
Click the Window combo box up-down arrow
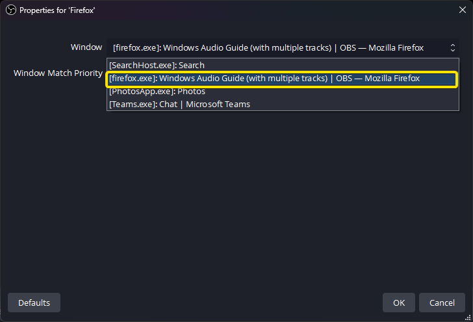452,47
